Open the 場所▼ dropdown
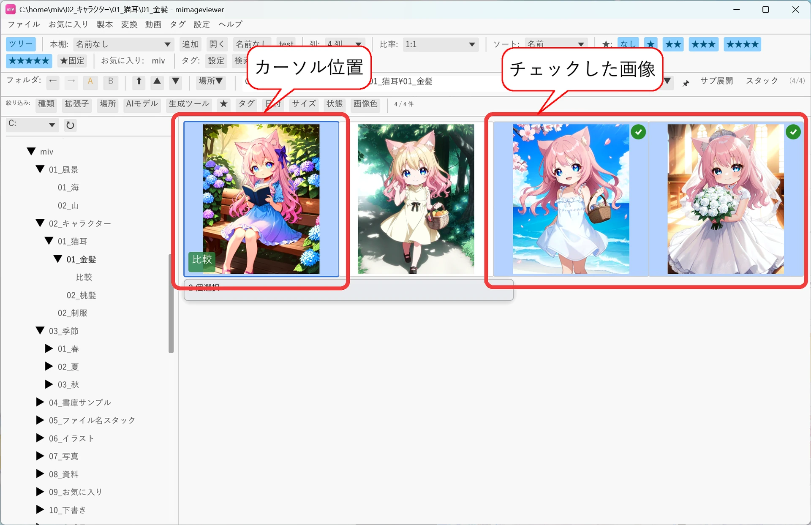 [x=210, y=81]
